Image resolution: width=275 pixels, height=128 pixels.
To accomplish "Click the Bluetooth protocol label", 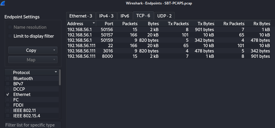I will pyautogui.click(x=23, y=79).
